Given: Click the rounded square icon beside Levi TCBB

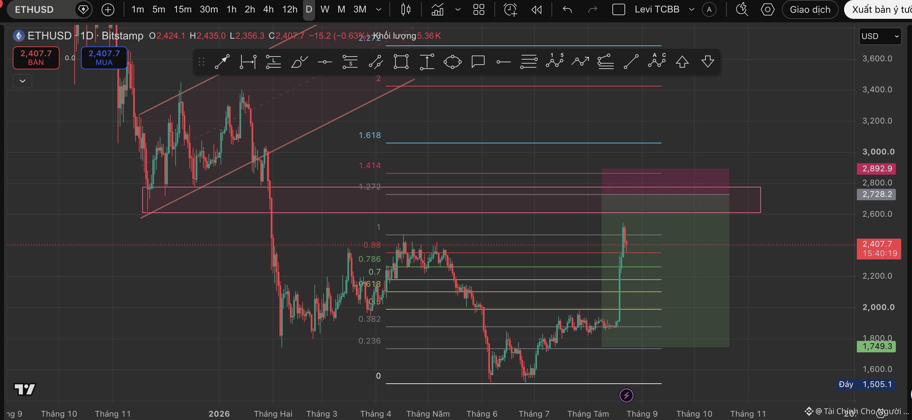Looking at the screenshot, I should (618, 9).
